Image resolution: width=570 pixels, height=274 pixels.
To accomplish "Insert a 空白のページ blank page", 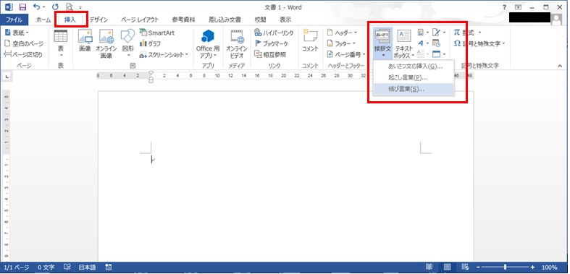I will [x=24, y=43].
